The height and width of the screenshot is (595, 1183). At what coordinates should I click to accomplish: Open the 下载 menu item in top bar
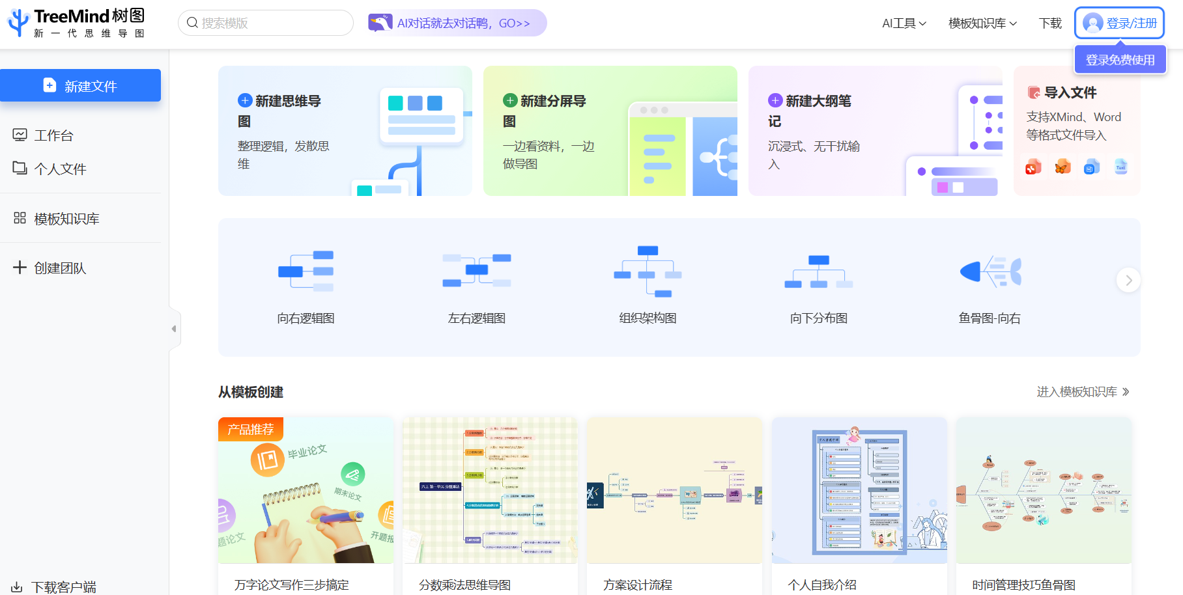pos(1049,22)
